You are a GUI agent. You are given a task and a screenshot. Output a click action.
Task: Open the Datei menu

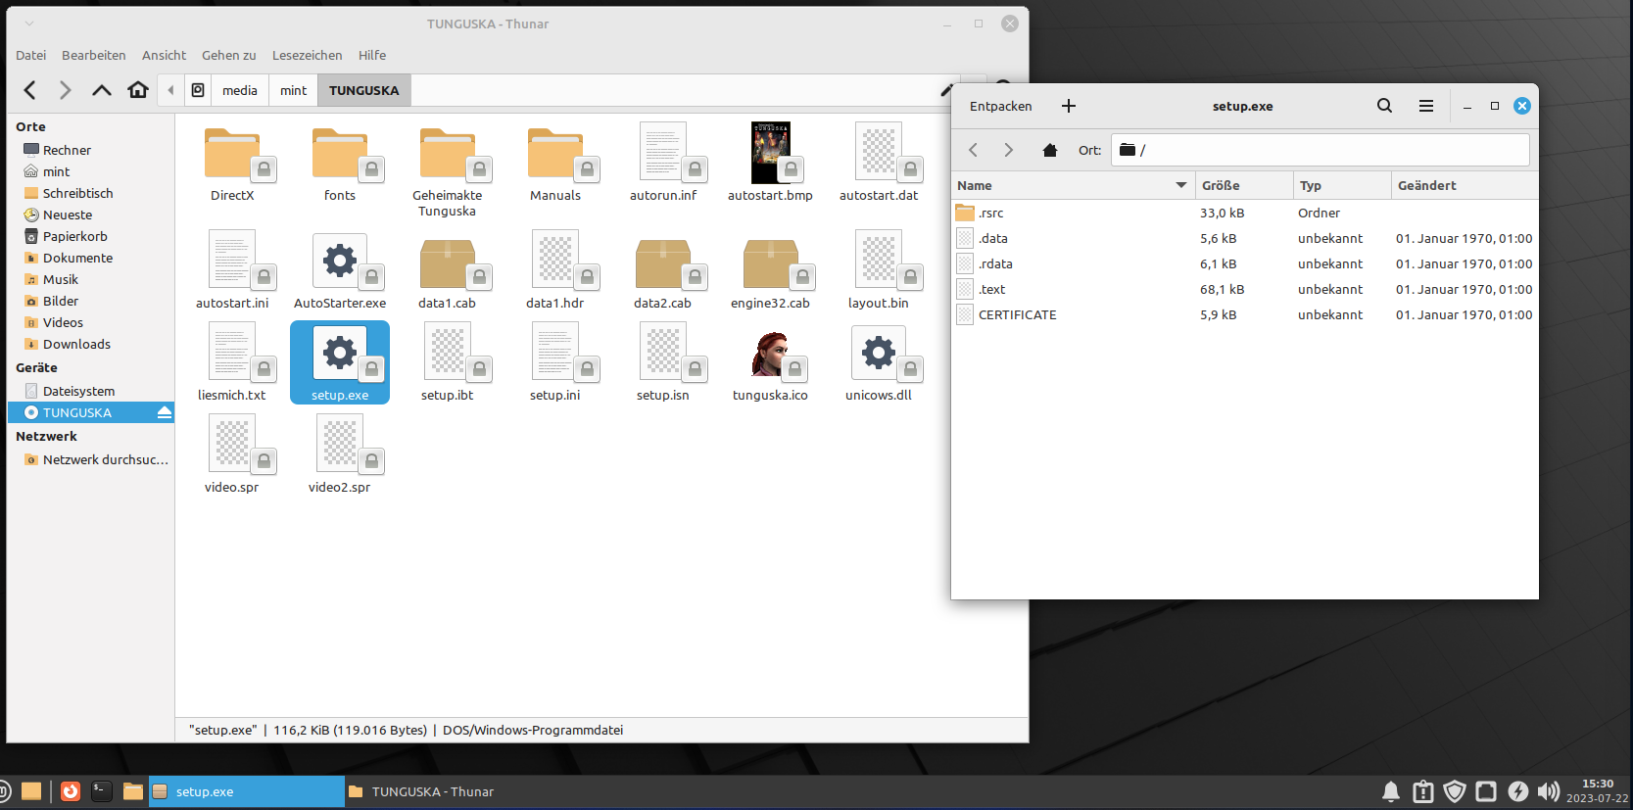coord(30,55)
